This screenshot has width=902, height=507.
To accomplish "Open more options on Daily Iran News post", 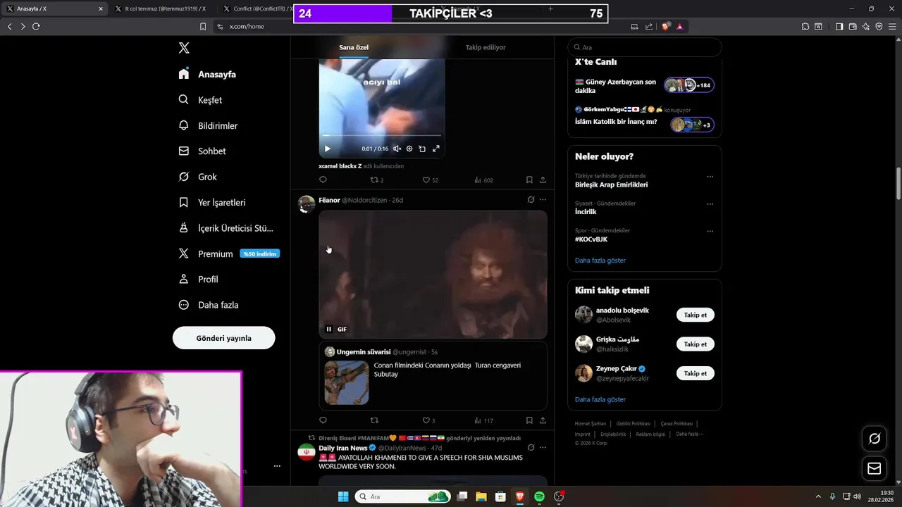I will 543,447.
